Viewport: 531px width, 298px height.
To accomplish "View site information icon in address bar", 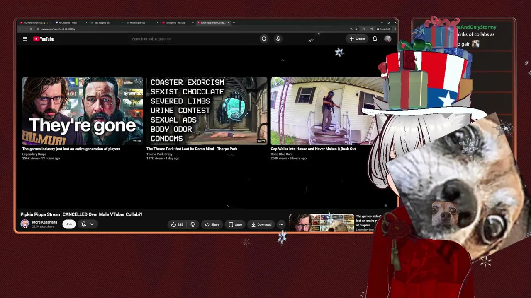I will (37, 29).
